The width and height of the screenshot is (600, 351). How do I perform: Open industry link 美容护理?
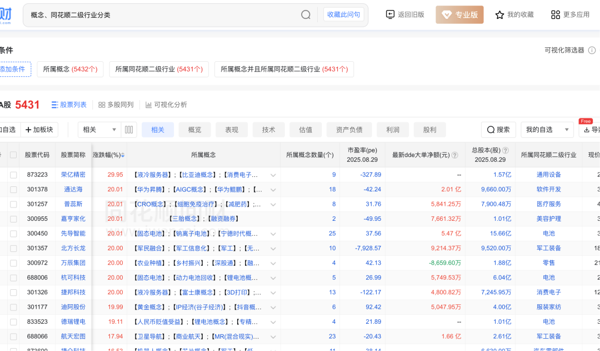pyautogui.click(x=549, y=219)
